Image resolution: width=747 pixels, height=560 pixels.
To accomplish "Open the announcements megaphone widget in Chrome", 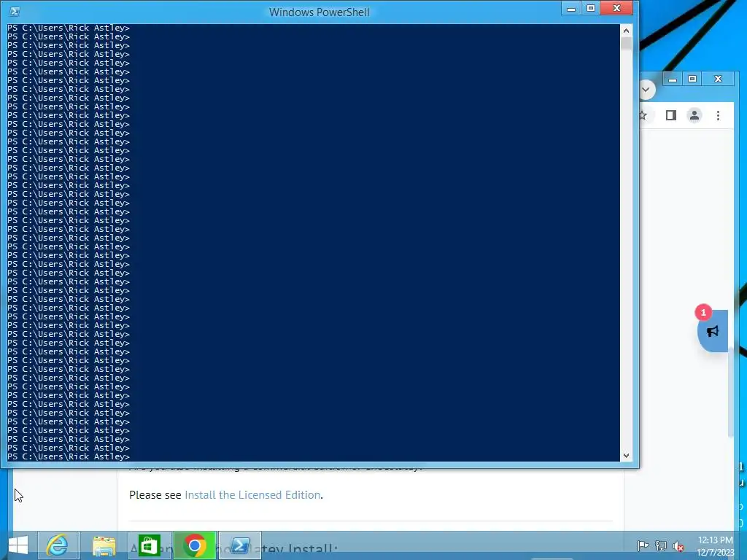I will coord(713,331).
